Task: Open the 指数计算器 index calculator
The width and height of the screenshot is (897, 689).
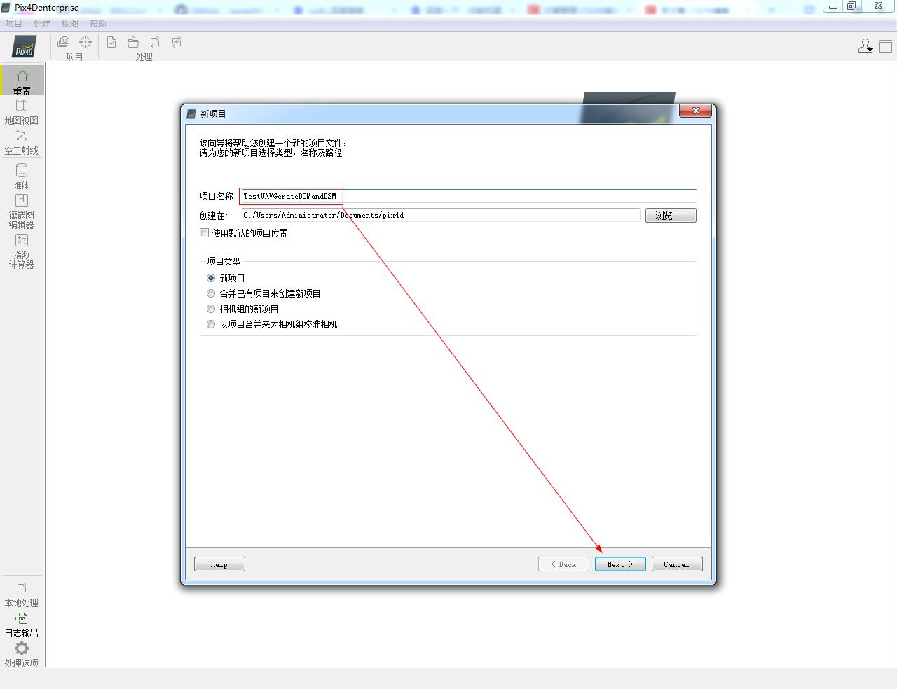Action: pyautogui.click(x=22, y=251)
